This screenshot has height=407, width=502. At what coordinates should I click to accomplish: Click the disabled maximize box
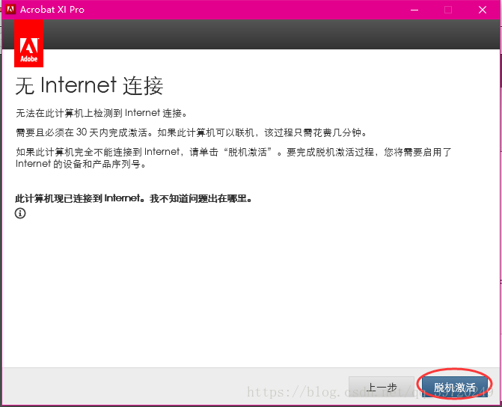click(448, 10)
